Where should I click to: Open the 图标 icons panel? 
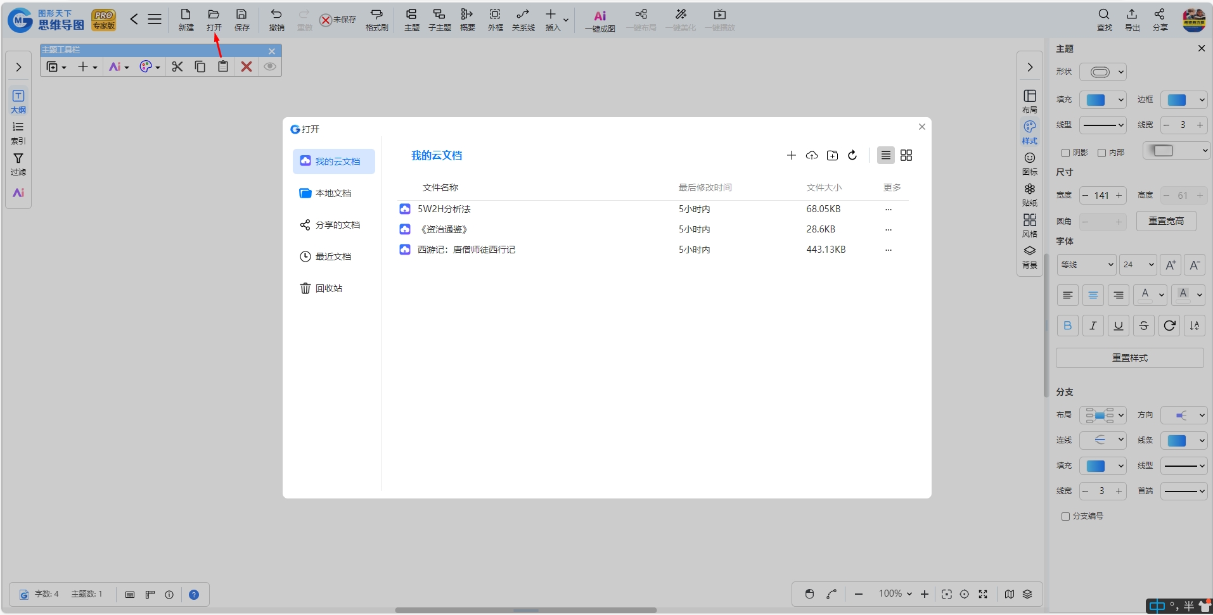(x=1030, y=164)
